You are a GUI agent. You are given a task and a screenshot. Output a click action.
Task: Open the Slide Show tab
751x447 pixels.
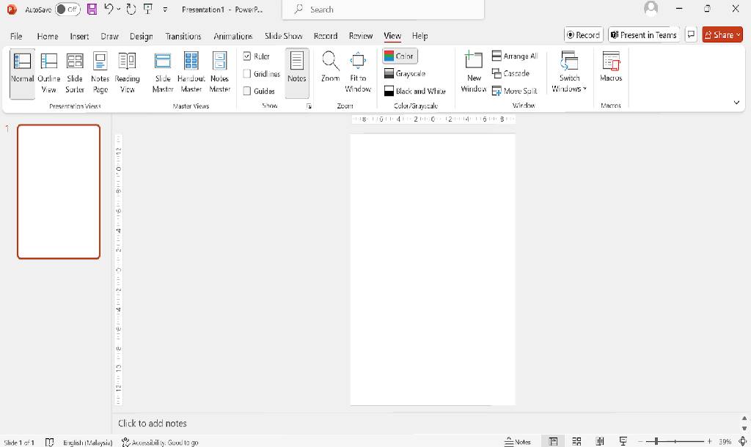(x=284, y=36)
